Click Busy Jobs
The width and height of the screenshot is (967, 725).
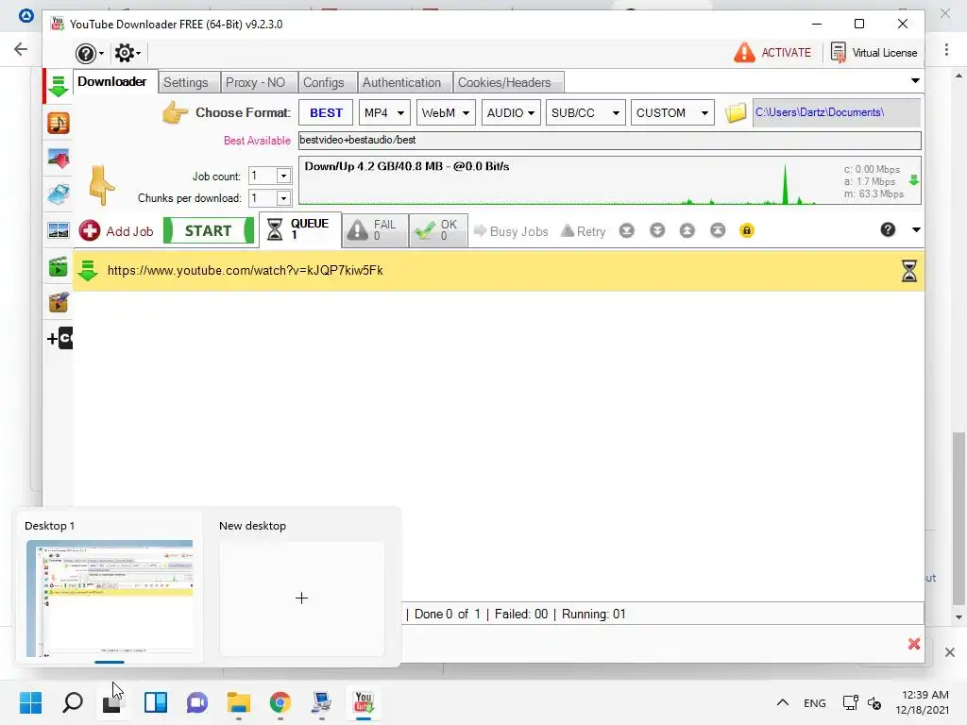[511, 231]
